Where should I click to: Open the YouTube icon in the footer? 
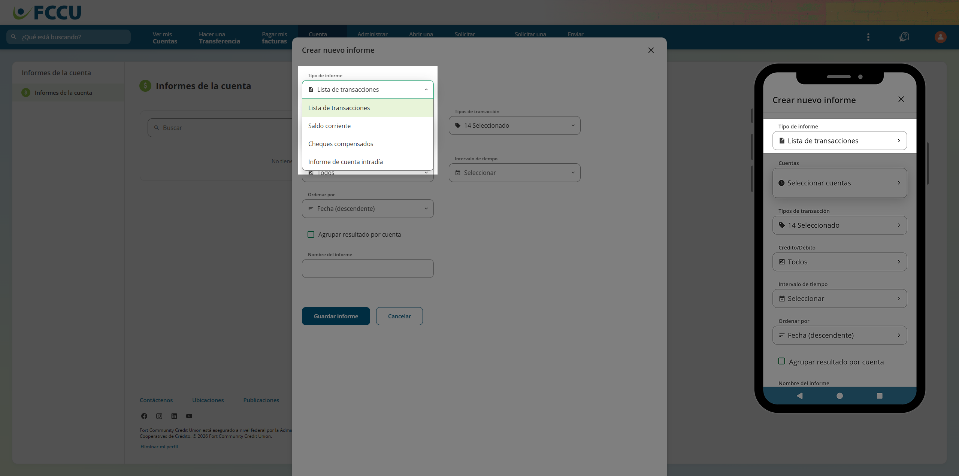[189, 416]
